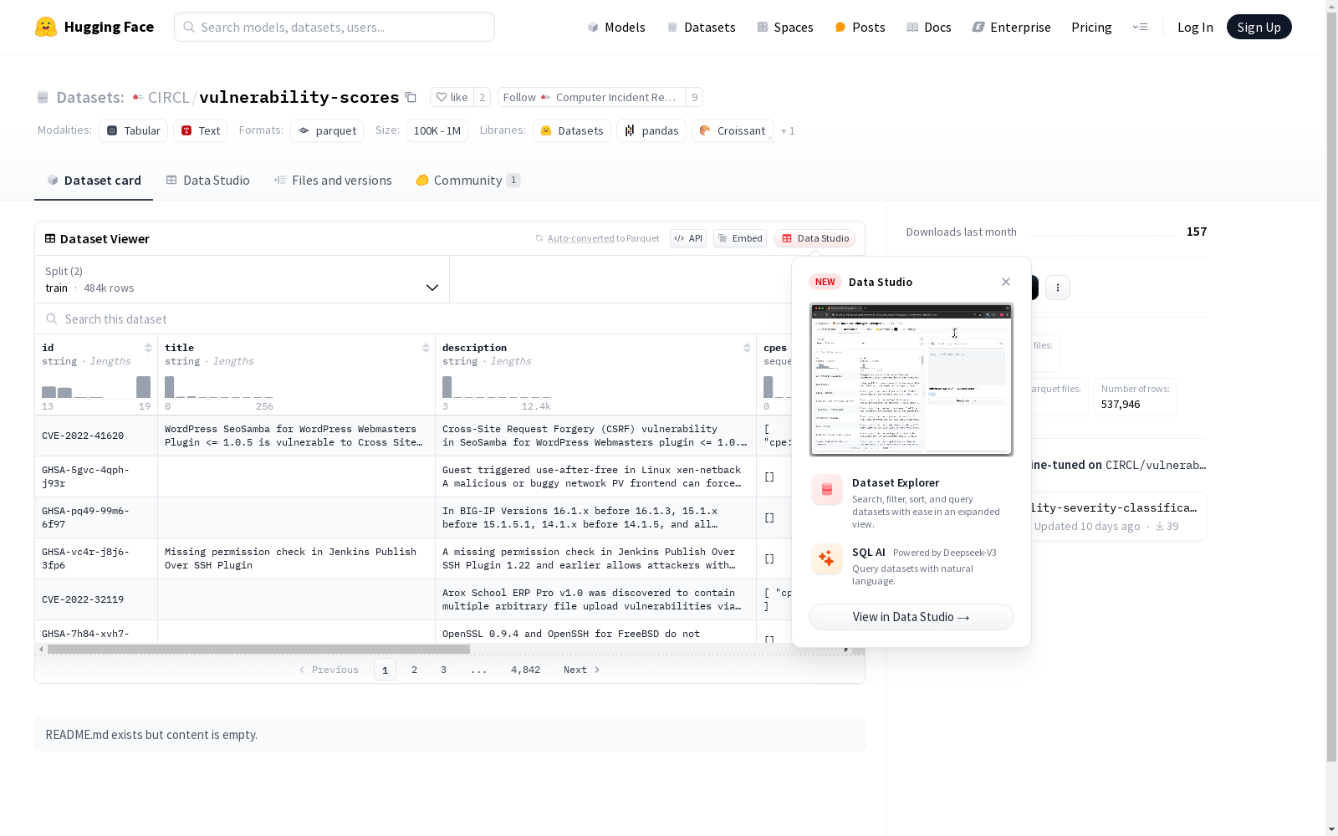1338x836 pixels.
Task: Click the main search models field
Action: (334, 27)
